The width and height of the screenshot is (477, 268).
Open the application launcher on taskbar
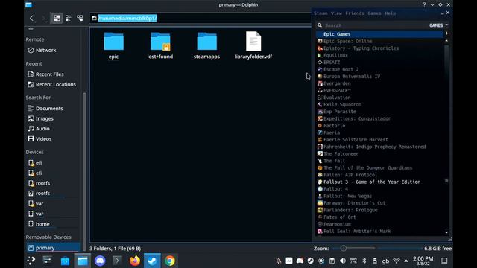pos(31,261)
